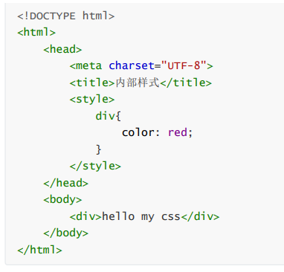Click the DOCTYPE html declaration line
Image resolution: width=284 pixels, height=272 pixels.
point(65,16)
